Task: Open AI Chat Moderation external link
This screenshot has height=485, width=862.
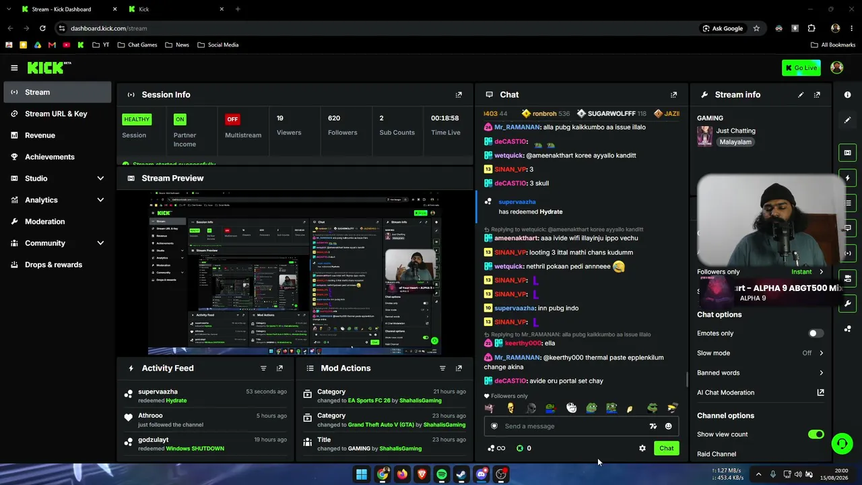Action: (820, 393)
